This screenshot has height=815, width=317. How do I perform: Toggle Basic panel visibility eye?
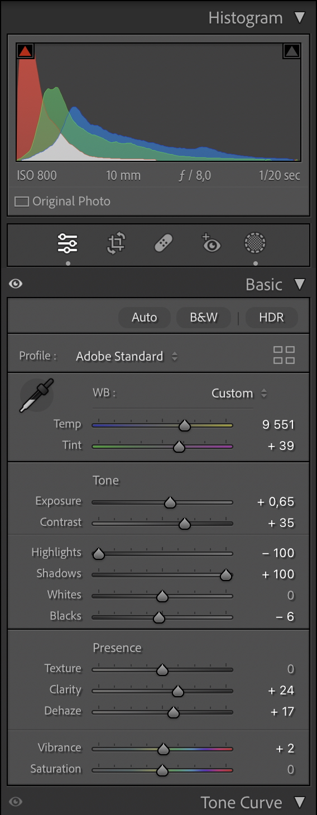(16, 284)
